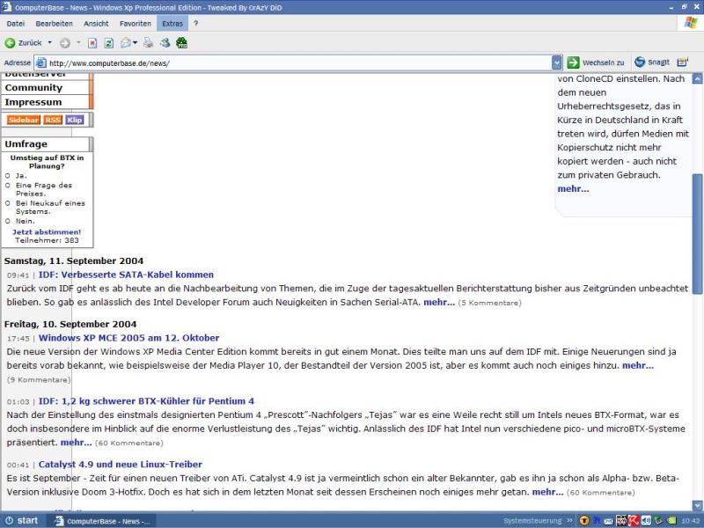Open the speaker volume tray icon

pyautogui.click(x=646, y=521)
